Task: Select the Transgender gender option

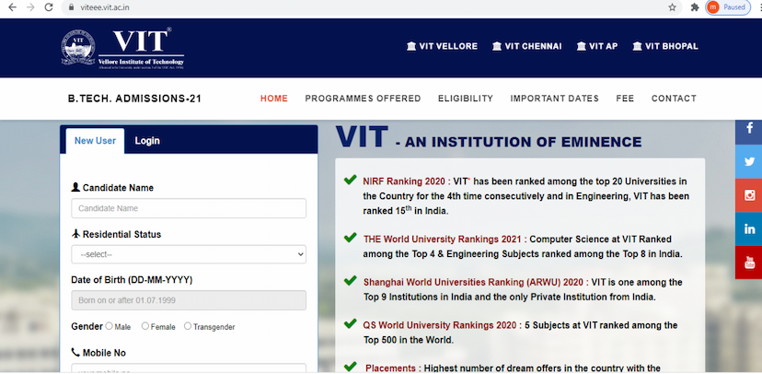Action: (x=188, y=326)
